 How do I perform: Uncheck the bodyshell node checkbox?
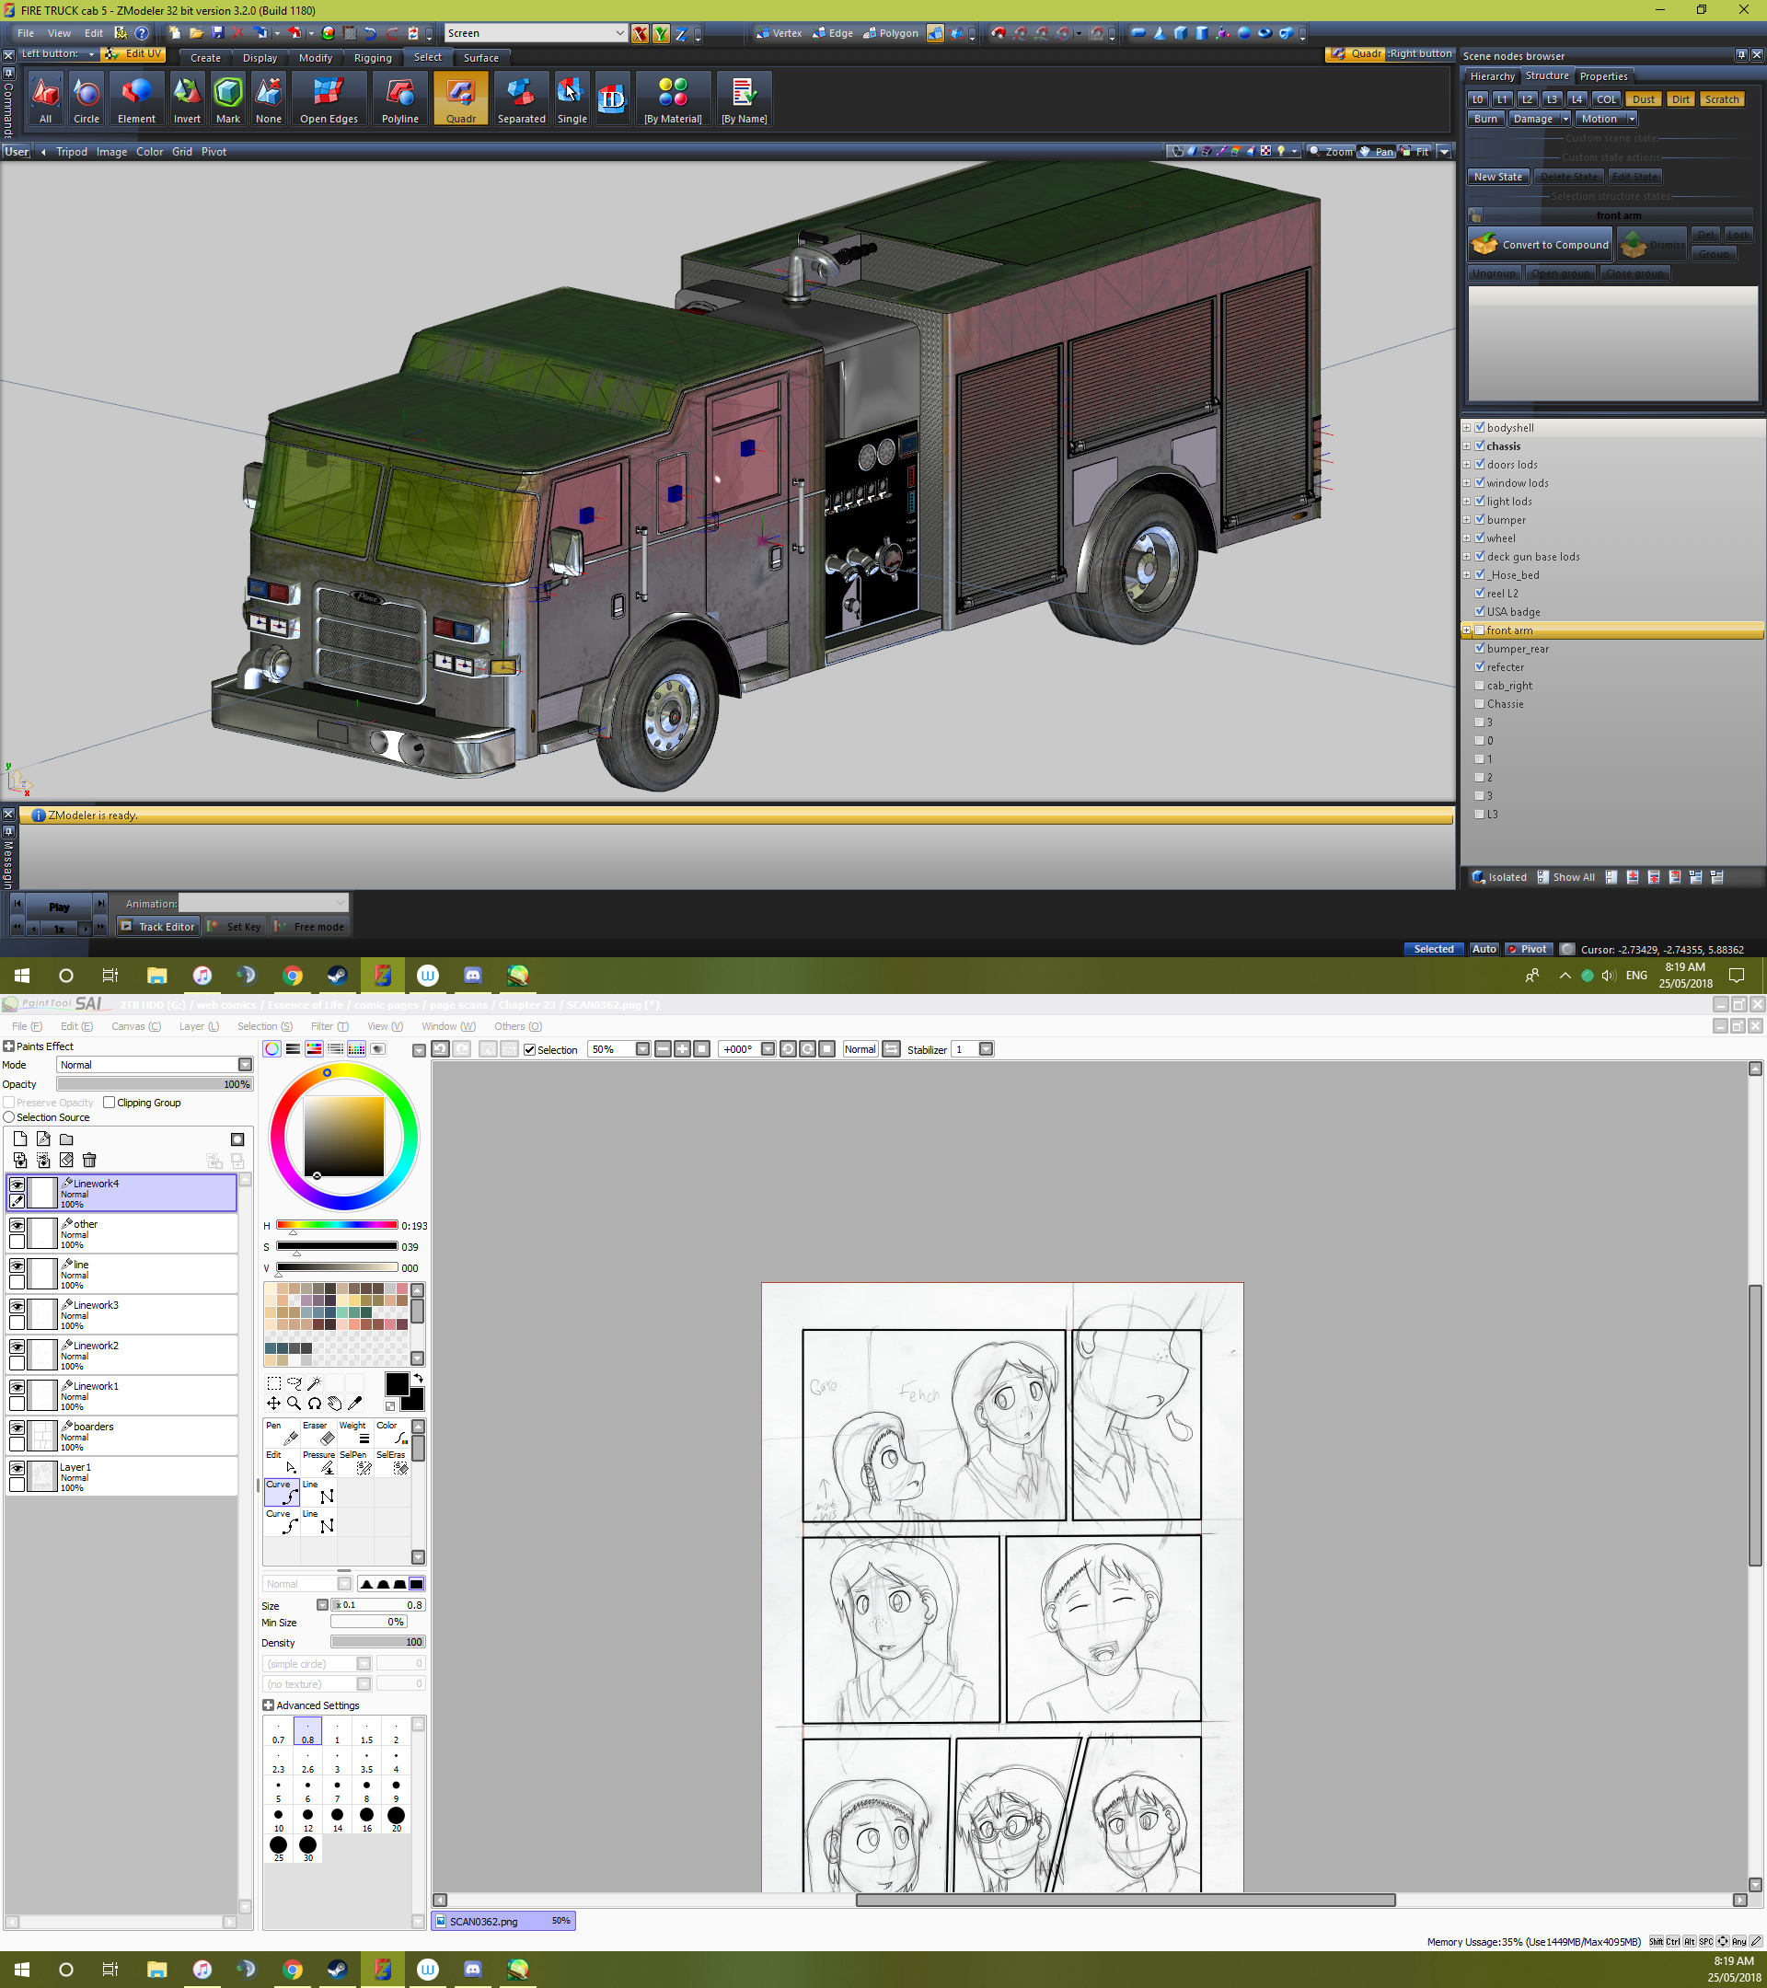point(1479,428)
